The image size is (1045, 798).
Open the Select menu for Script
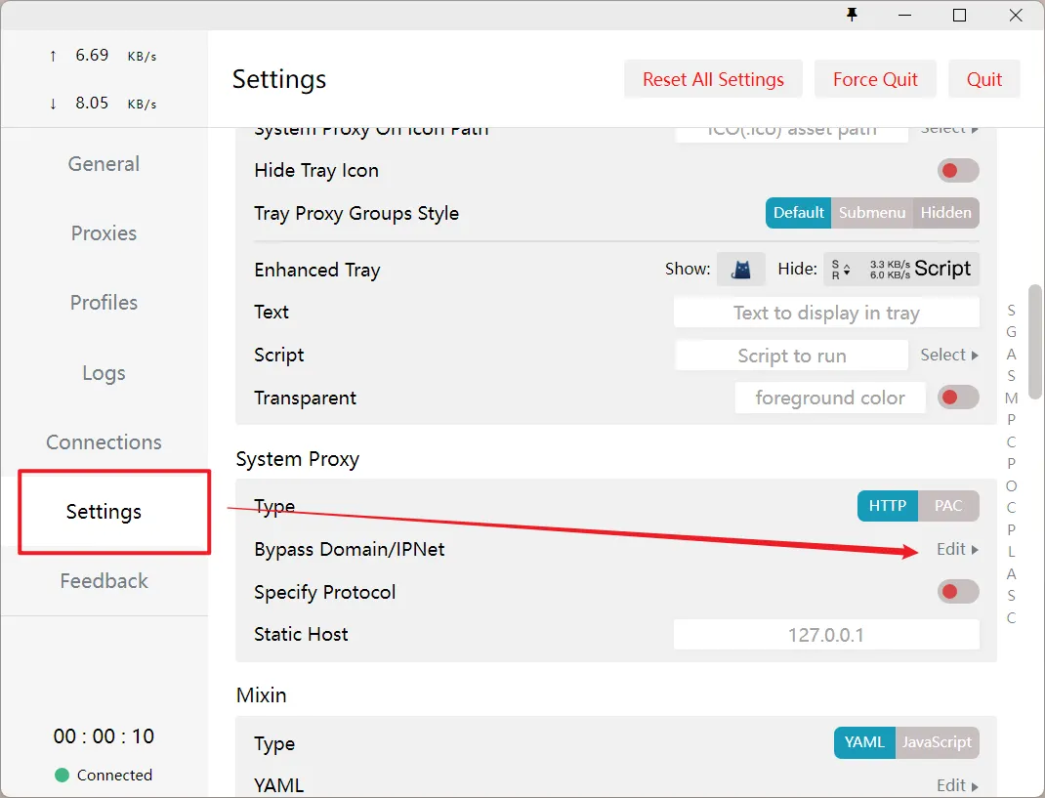coord(948,356)
